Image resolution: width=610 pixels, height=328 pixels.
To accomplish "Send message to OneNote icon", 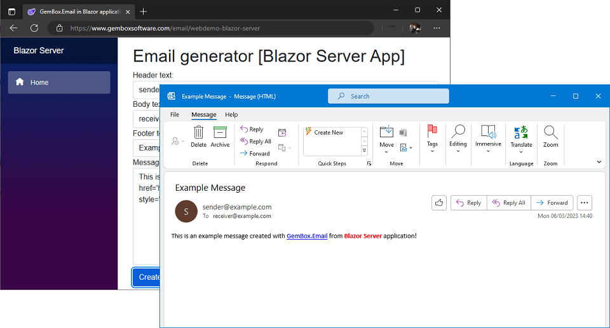I will 403,132.
